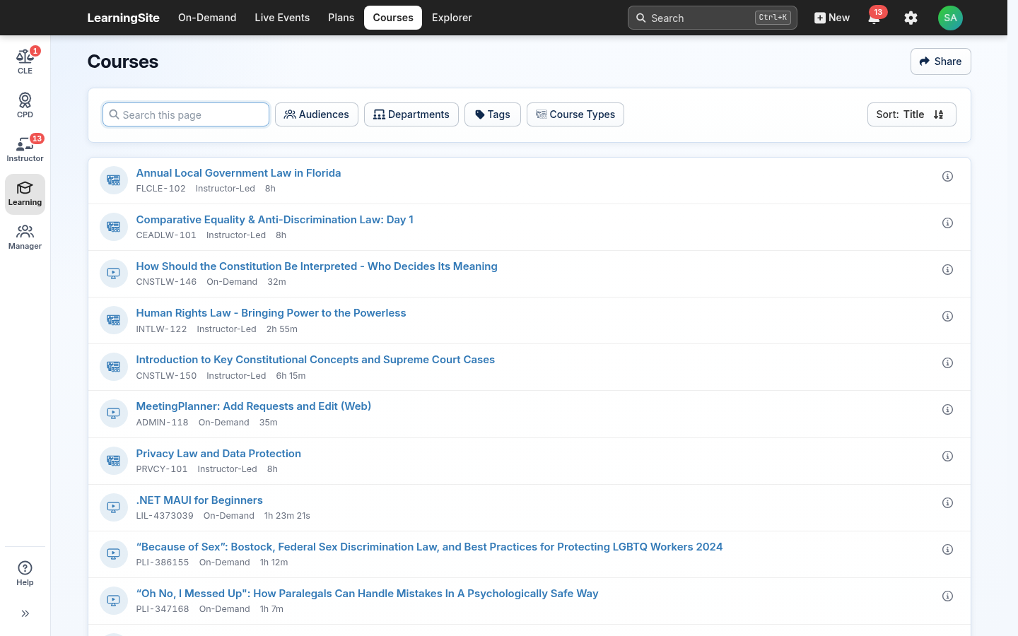
Task: Show info for Introduction to Key Constitutional
Action: [x=947, y=363]
